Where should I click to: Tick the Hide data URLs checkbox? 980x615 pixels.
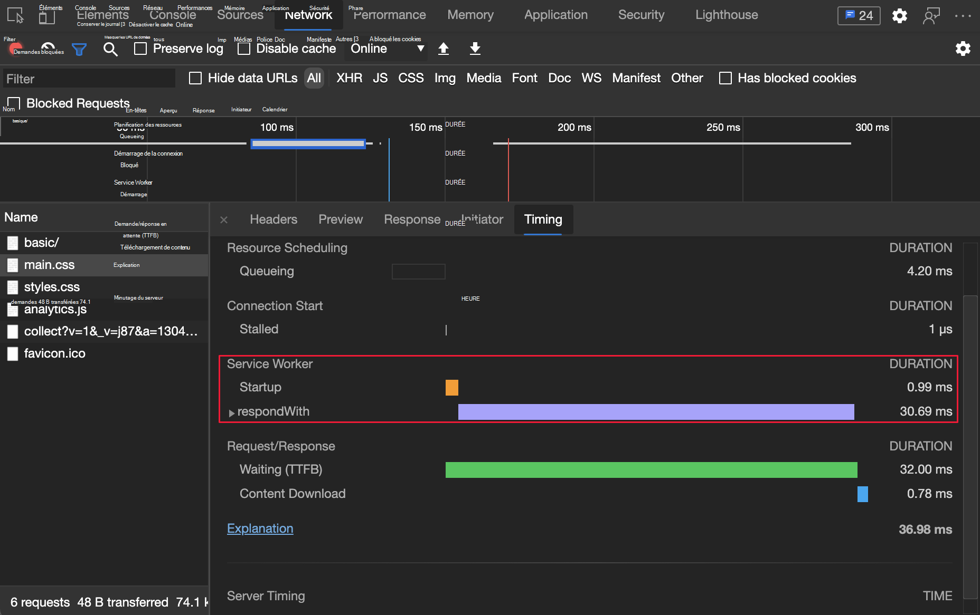195,78
